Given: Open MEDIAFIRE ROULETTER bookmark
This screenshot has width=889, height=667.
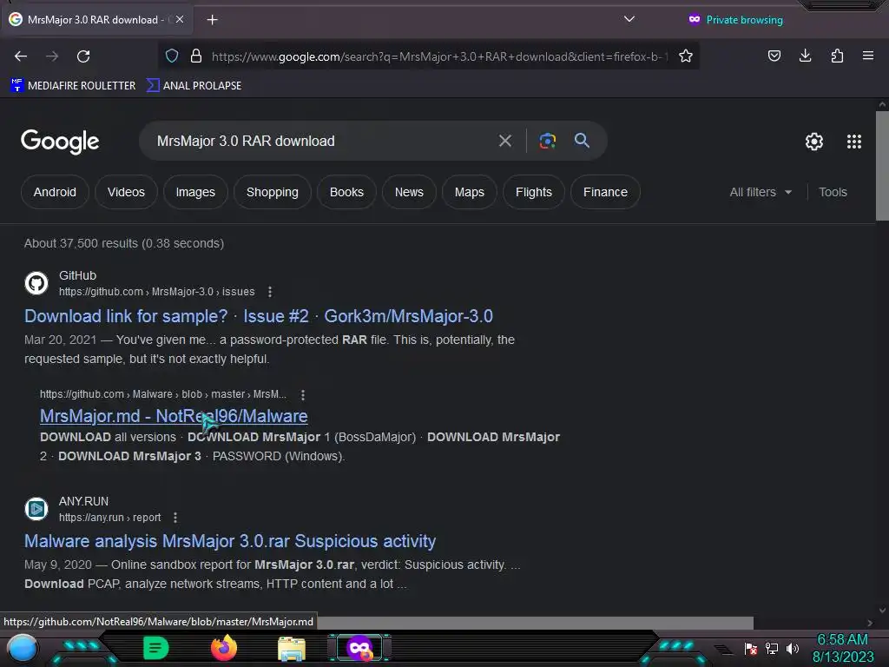Looking at the screenshot, I should pyautogui.click(x=73, y=86).
